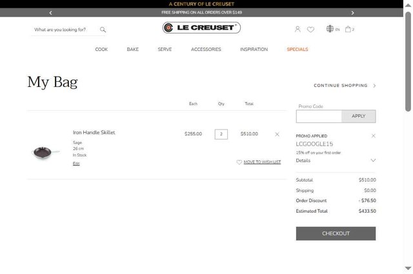This screenshot has width=413, height=274.
Task: Remove Iron Handle Skillet from bag
Action: [x=277, y=134]
